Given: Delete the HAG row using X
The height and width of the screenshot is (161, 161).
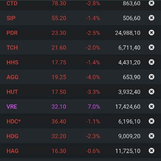Looking at the screenshot, I should pyautogui.click(x=152, y=151).
